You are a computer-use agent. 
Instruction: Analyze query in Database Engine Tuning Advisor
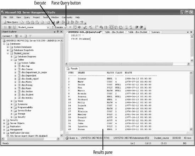[x=79, y=27]
